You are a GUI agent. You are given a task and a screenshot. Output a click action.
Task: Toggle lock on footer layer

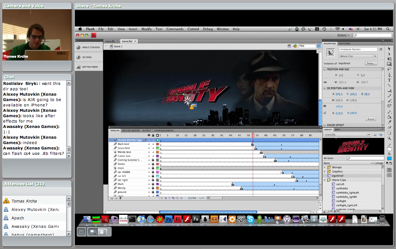[153, 164]
